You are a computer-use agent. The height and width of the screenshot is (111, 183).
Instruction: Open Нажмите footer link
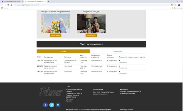[x=69, y=91]
